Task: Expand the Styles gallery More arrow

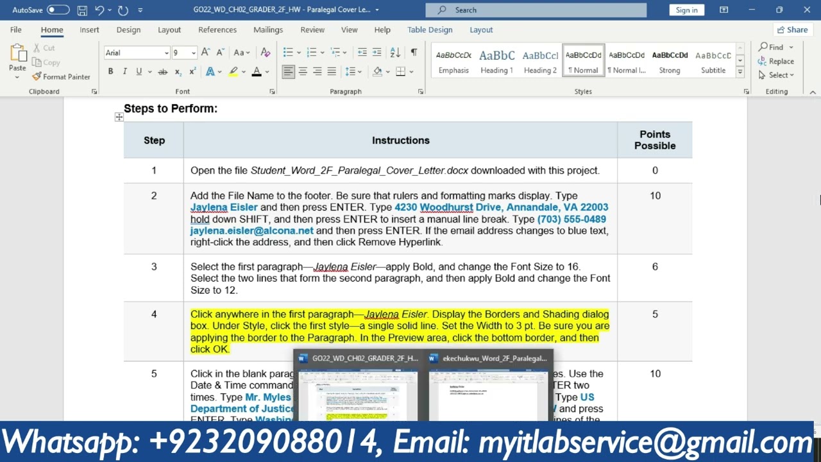Action: 740,73
